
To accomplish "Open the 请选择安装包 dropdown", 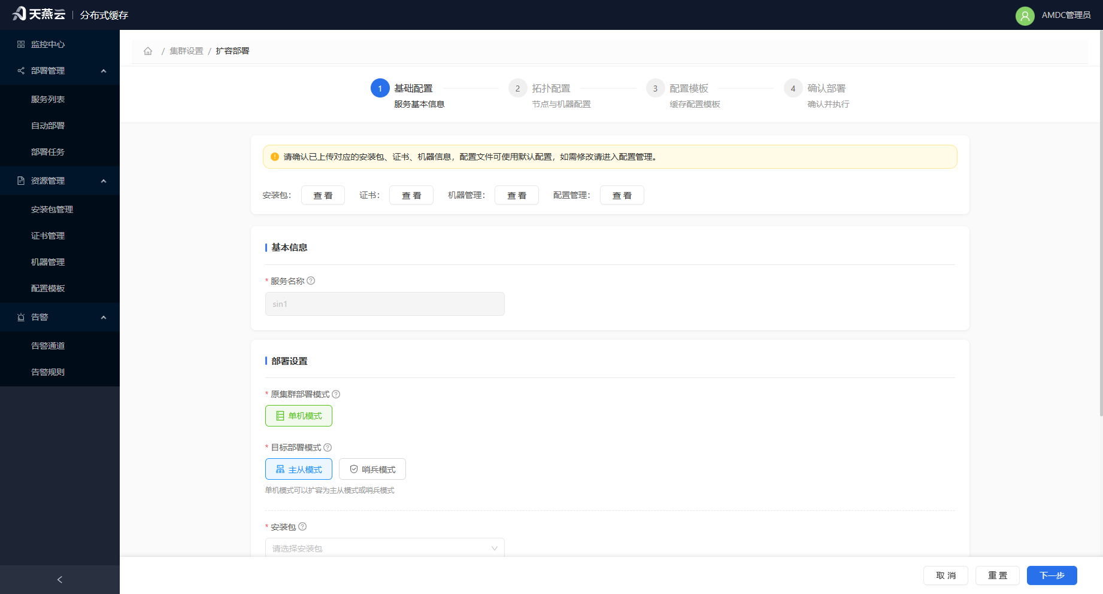I will 385,547.
